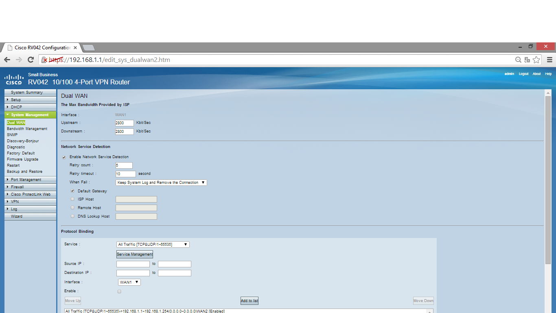Expand the Cisco ProtectLink Web section
Image resolution: width=556 pixels, height=313 pixels.
(31, 194)
